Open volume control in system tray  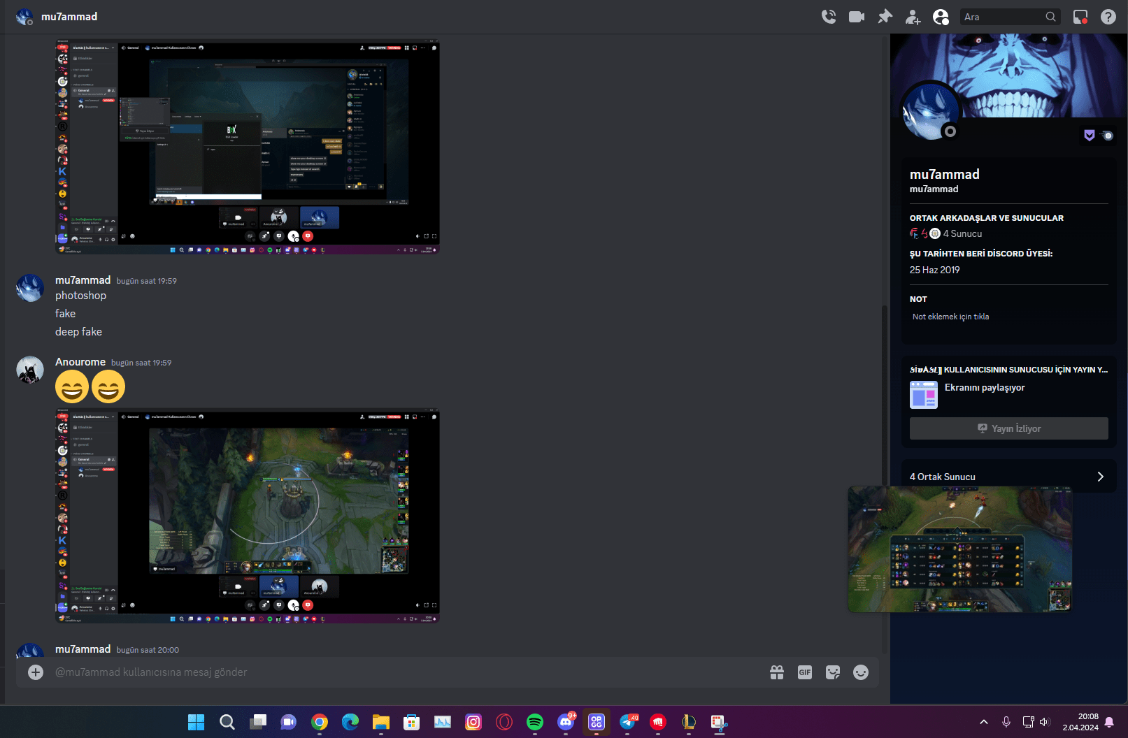tap(1045, 722)
